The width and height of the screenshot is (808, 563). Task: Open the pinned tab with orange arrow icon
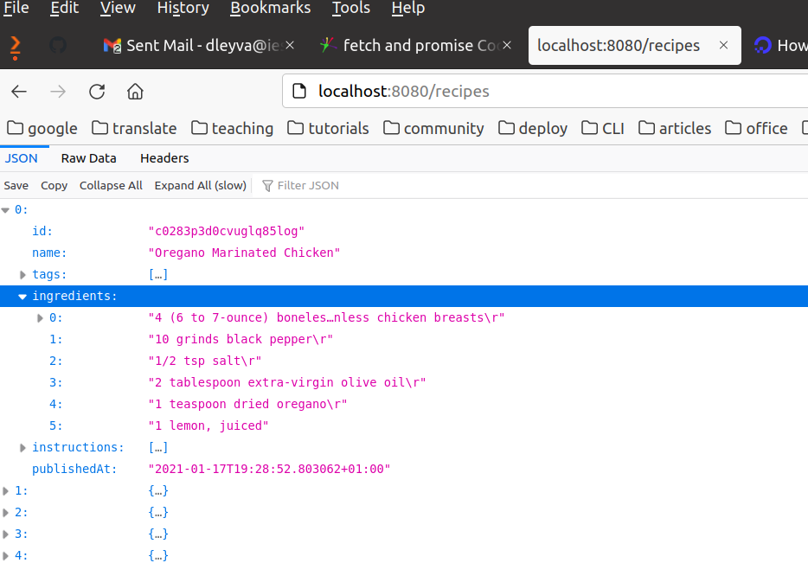[x=16, y=48]
